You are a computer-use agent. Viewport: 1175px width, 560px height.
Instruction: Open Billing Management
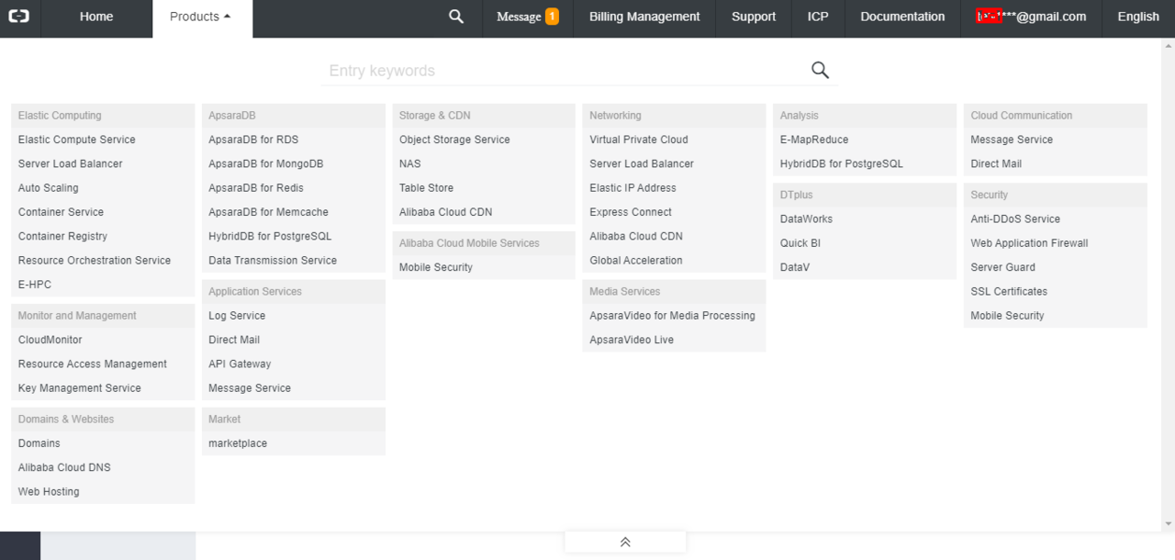point(644,17)
